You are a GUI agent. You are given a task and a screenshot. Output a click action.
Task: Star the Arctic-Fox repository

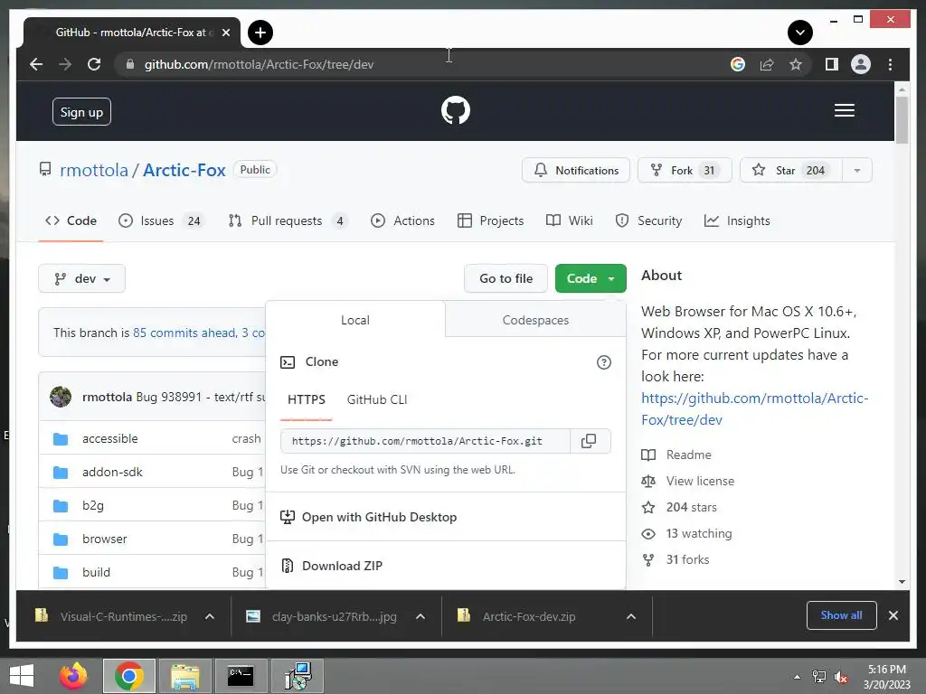point(791,171)
